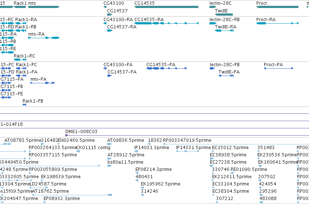Click the EK195962.5prime label
Screen dimensions: 309x204
tap(160, 184)
